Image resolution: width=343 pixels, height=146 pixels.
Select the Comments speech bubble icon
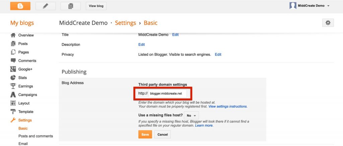point(13,61)
